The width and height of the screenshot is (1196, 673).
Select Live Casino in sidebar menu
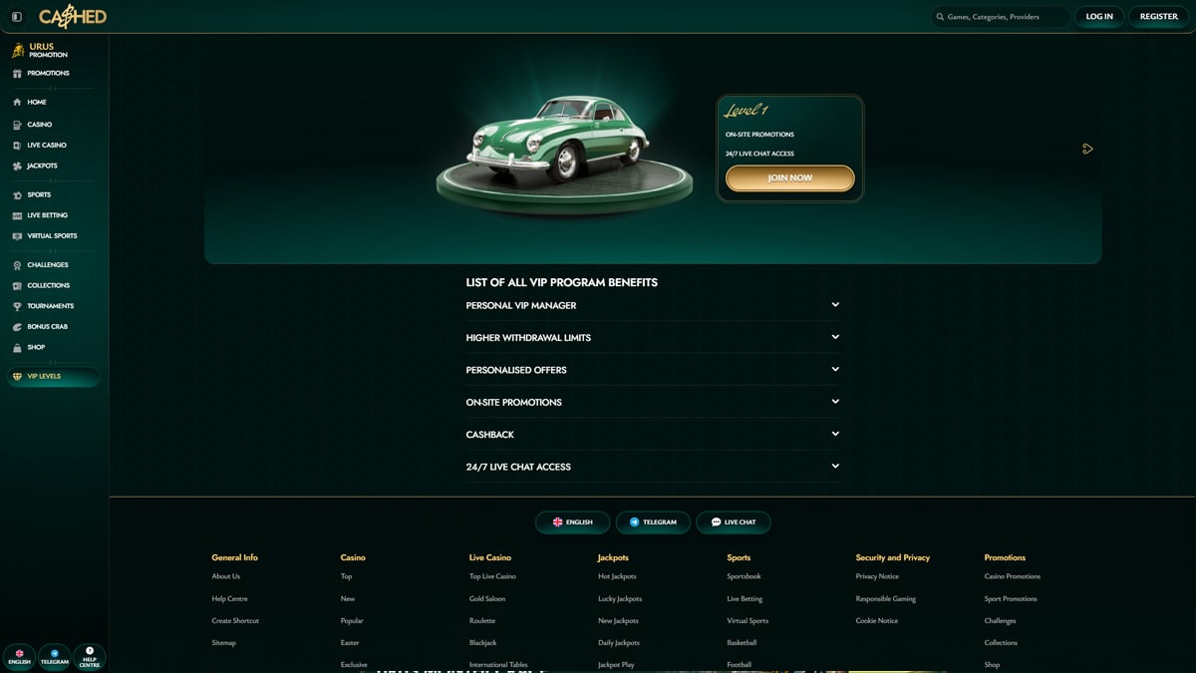47,146
